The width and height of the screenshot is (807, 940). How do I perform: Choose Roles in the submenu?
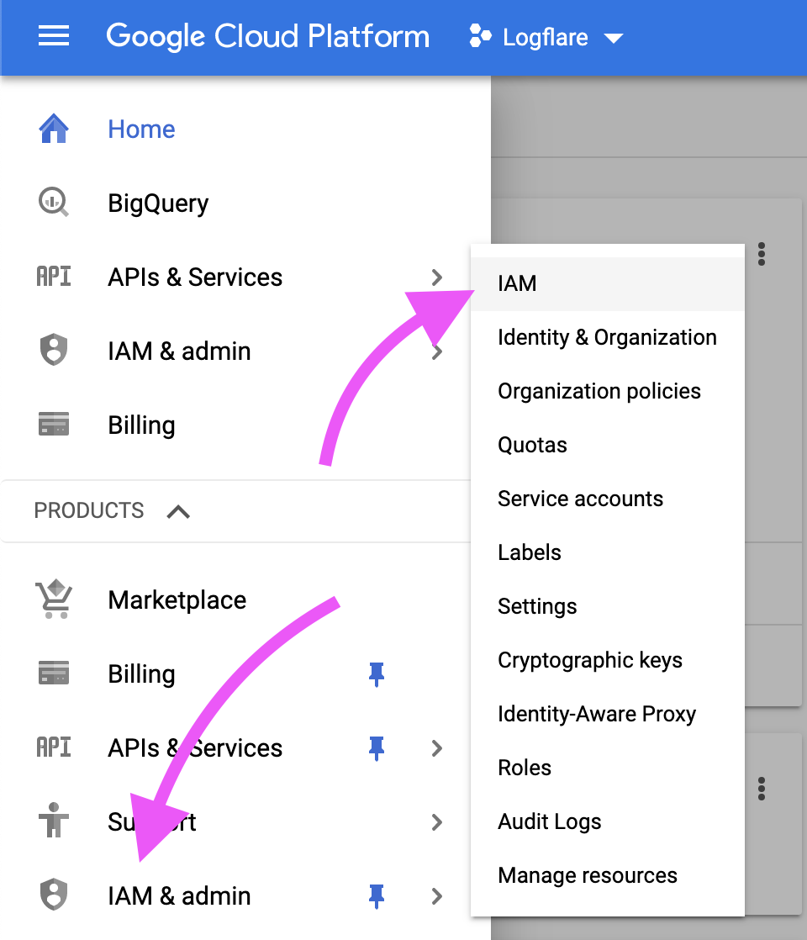coord(607,768)
